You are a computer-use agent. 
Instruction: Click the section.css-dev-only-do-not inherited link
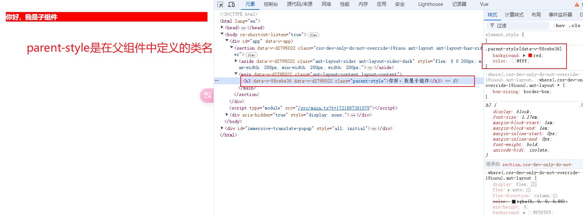pos(537,165)
